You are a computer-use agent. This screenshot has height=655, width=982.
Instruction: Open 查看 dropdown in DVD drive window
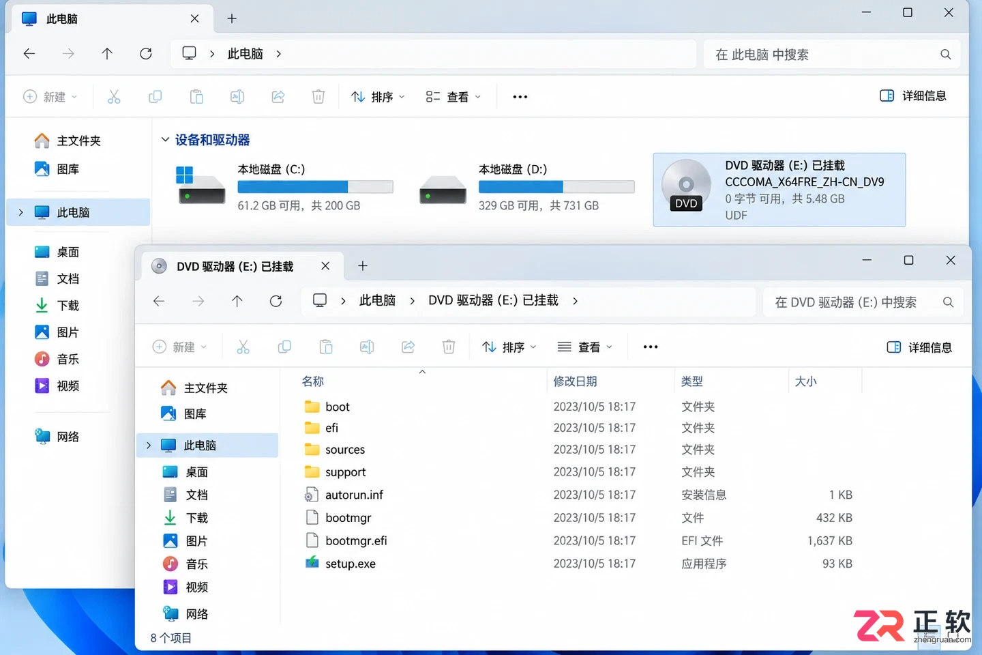coord(585,347)
